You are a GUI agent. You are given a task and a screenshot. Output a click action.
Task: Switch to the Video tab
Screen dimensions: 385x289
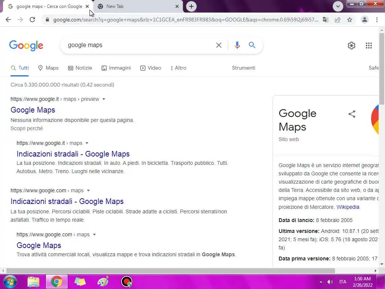coord(150,68)
